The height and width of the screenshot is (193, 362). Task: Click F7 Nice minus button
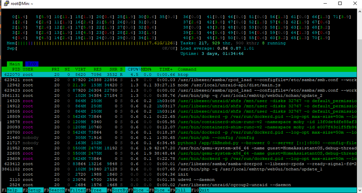point(139,190)
